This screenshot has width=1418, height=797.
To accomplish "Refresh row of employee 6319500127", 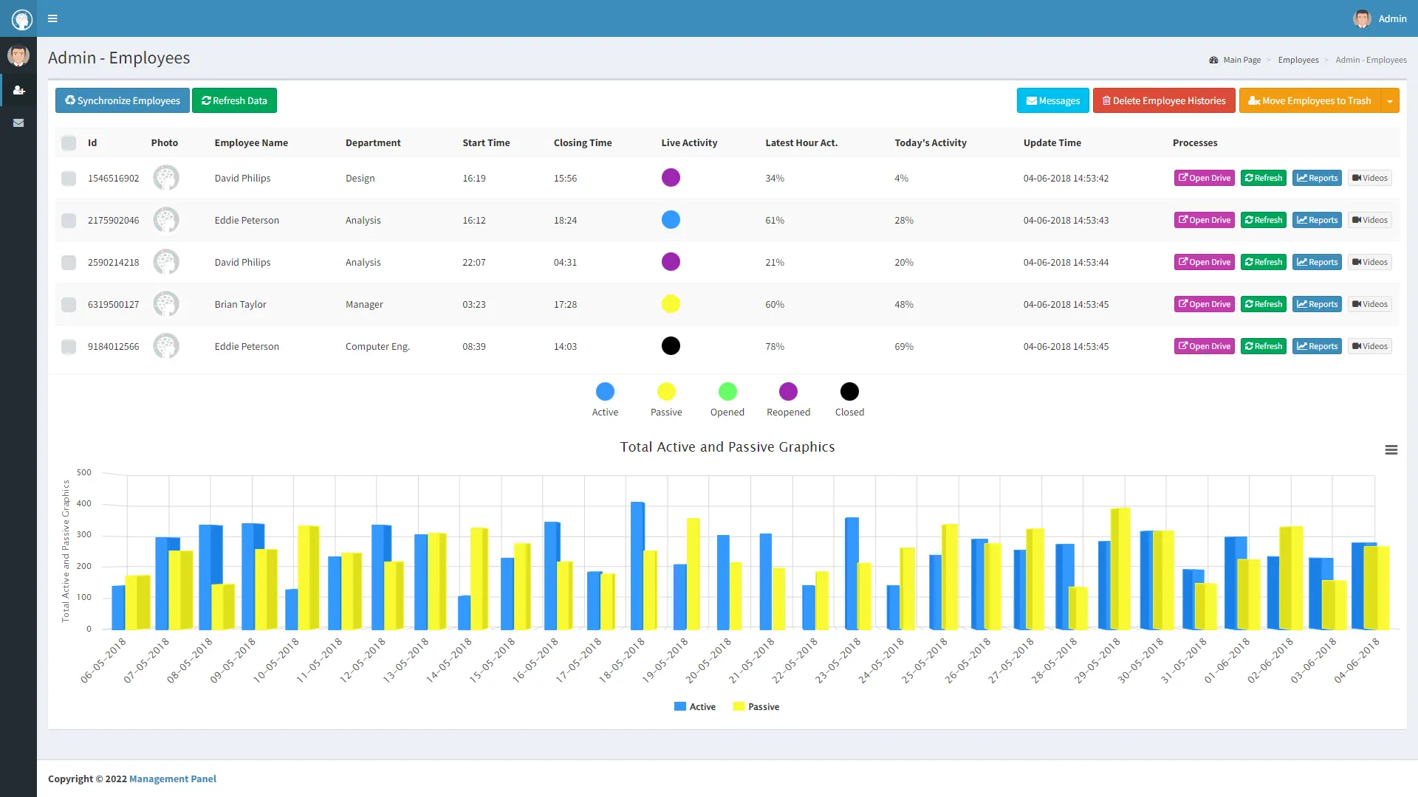I will pyautogui.click(x=1263, y=304).
